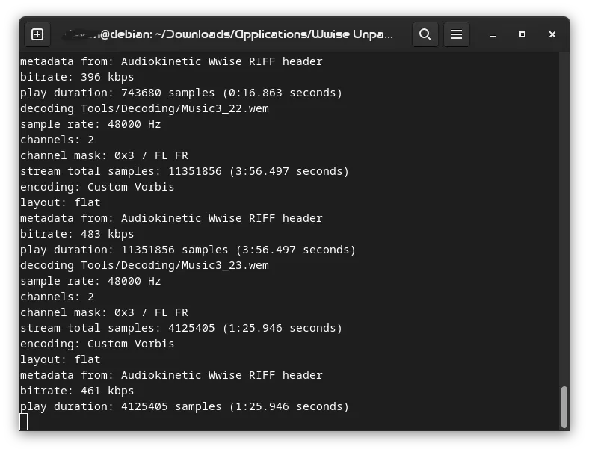Click the Music3_22.wem decoding line

click(x=144, y=108)
